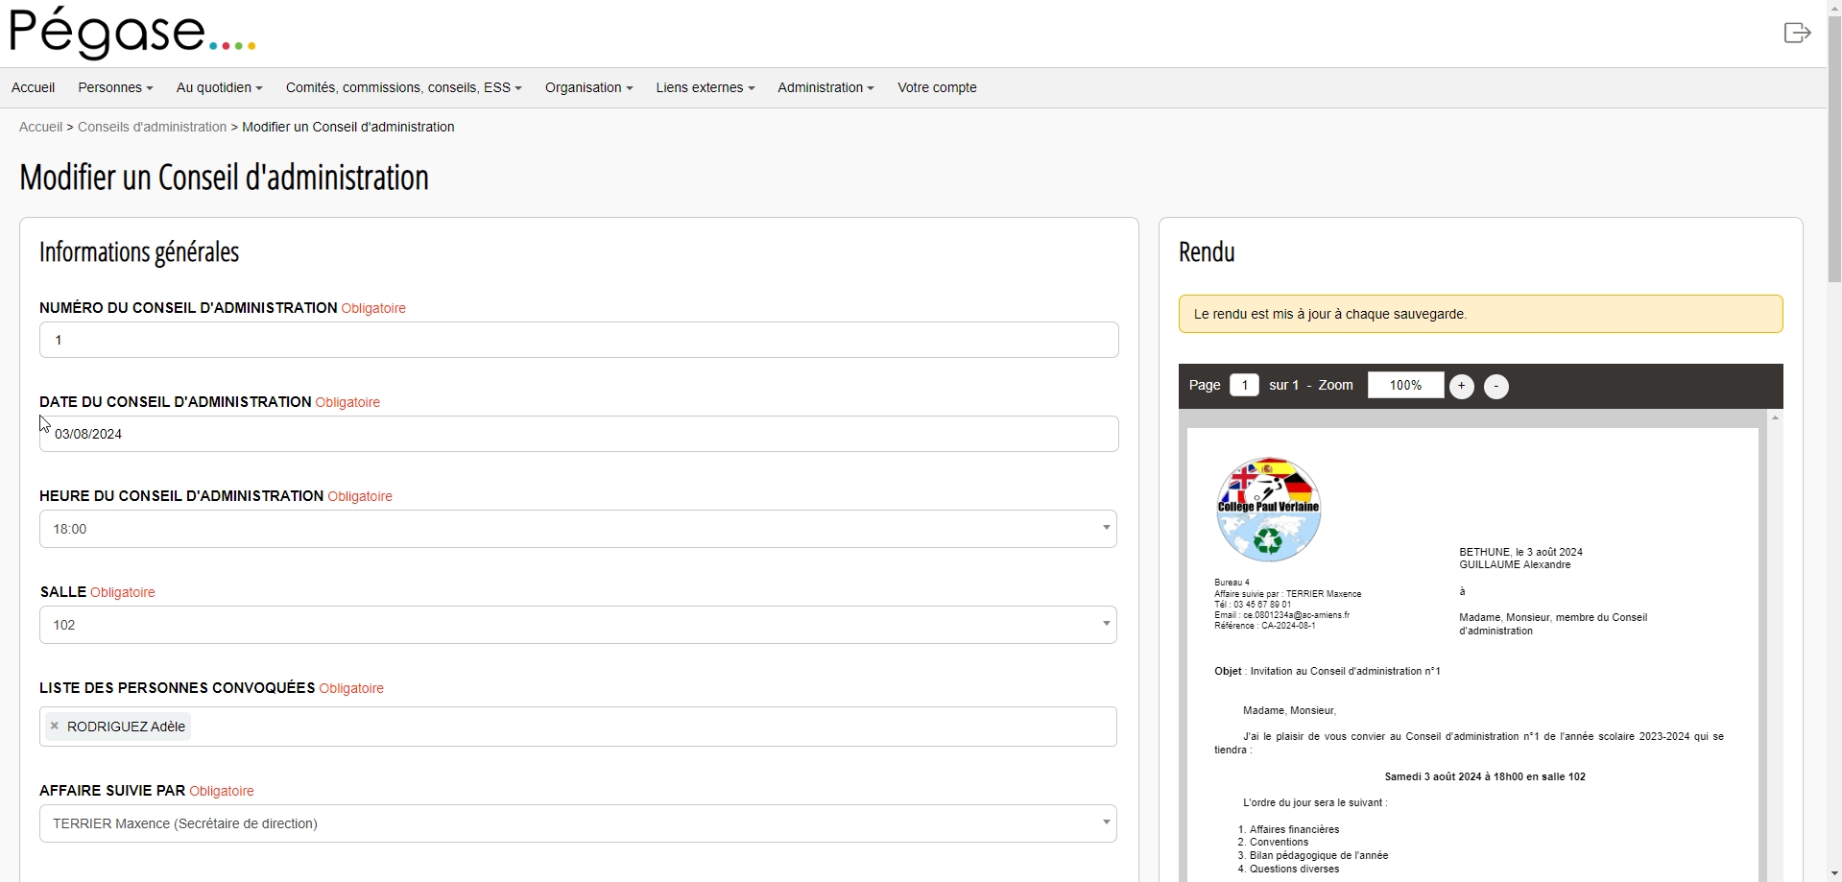Go to Accueil in the navbar
This screenshot has width=1842, height=882.
pos(33,87)
